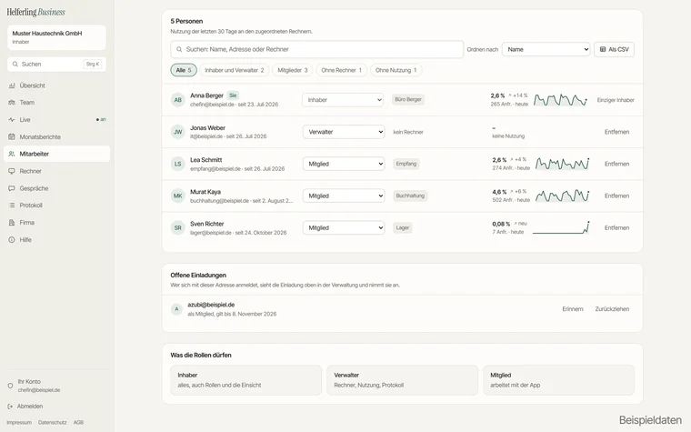Open Sven Richter's Mitglied role dropdown

click(344, 228)
